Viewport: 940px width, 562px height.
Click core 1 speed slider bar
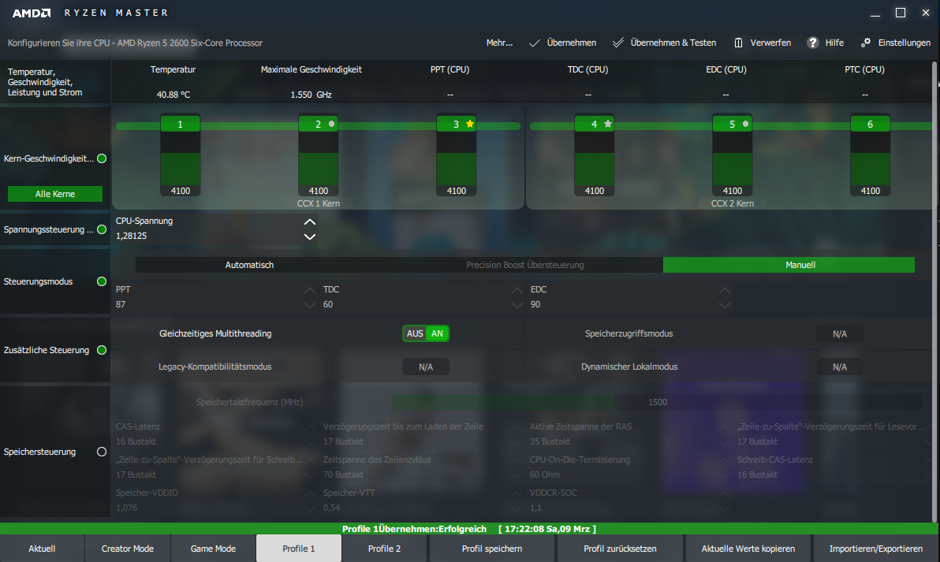tap(181, 158)
